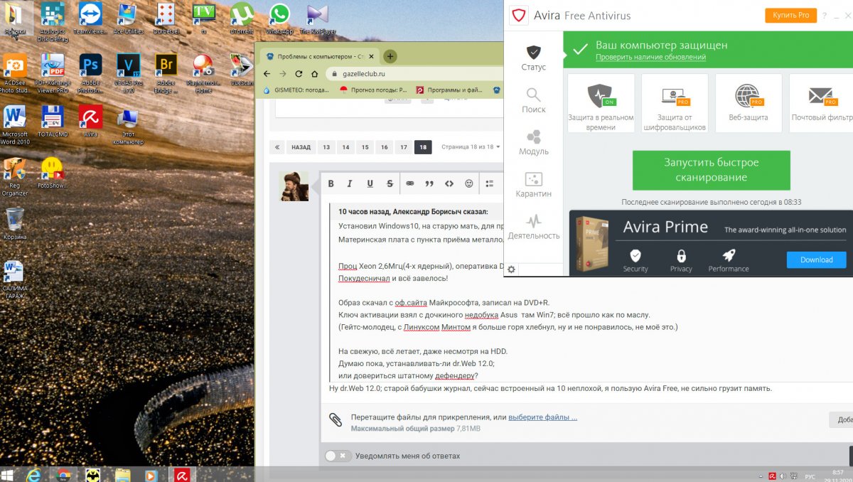This screenshot has width=853, height=482.
Task: Open Карантин in Avira sidebar
Action: click(x=533, y=184)
